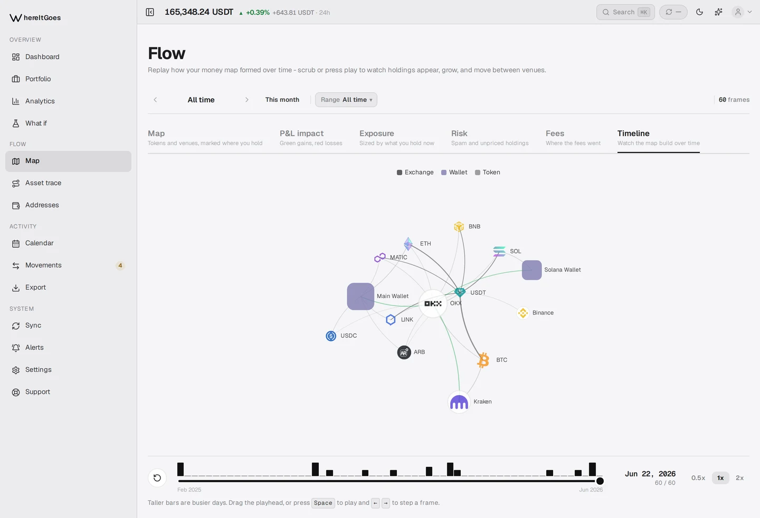Open Alerts page

tap(68, 348)
